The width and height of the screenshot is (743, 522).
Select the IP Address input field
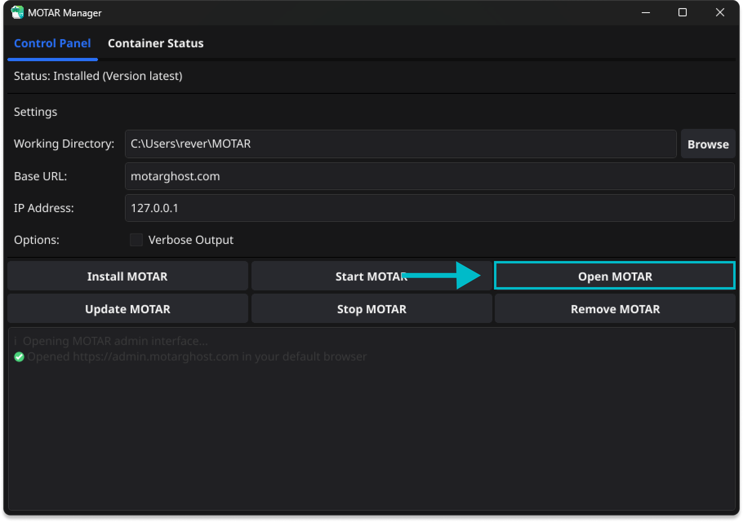pyautogui.click(x=429, y=208)
